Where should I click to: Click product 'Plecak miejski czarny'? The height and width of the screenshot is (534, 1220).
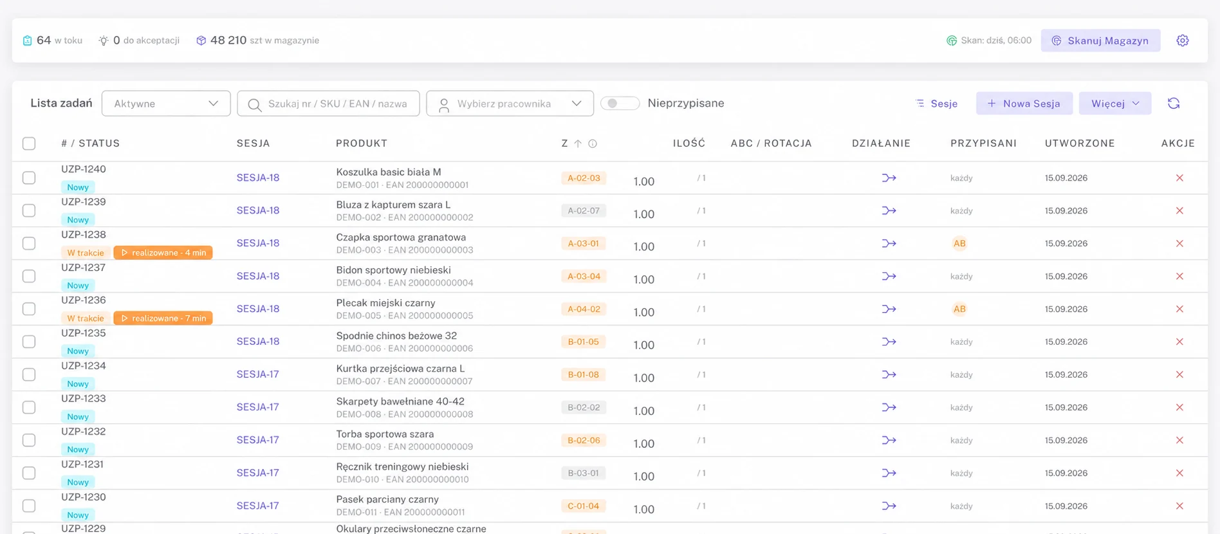click(385, 303)
